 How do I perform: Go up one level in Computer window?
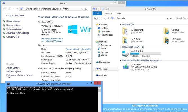click(108, 18)
